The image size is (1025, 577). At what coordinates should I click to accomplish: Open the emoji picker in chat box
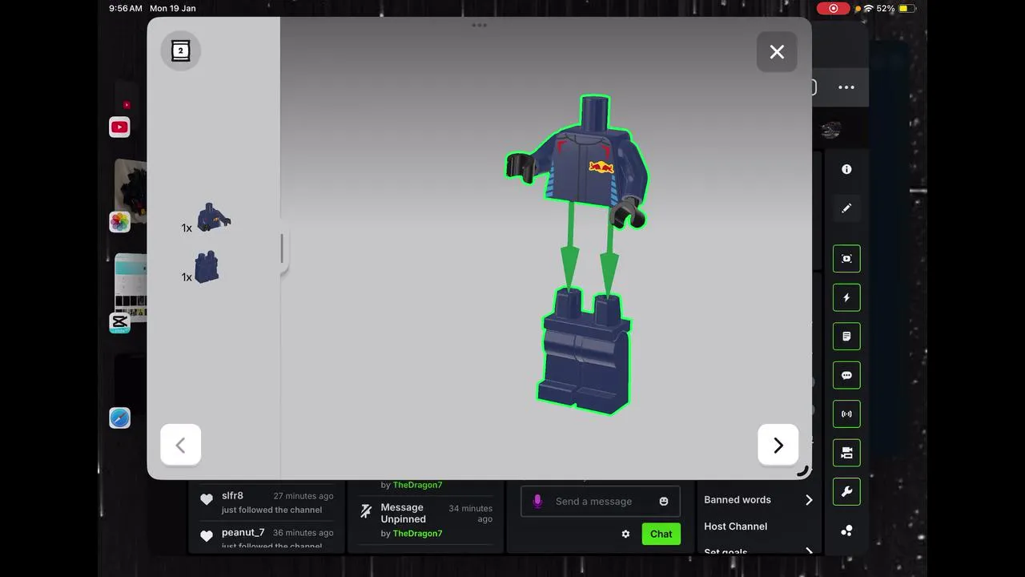(x=664, y=501)
